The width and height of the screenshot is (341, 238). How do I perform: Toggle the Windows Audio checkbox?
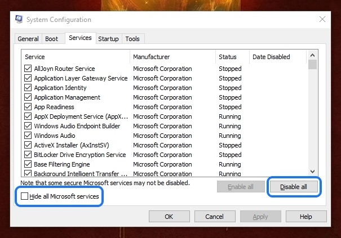pos(28,135)
